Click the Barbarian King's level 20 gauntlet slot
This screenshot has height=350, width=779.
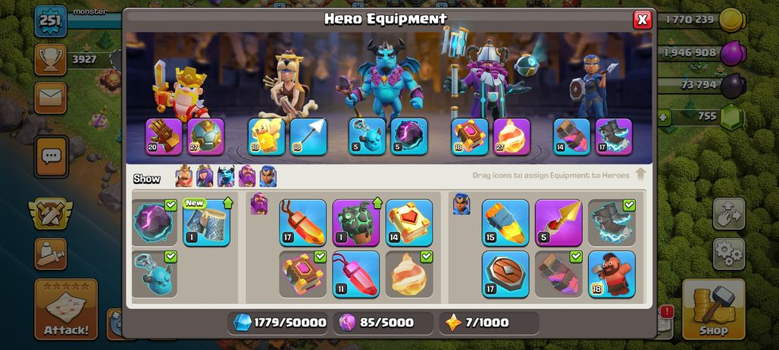[164, 136]
